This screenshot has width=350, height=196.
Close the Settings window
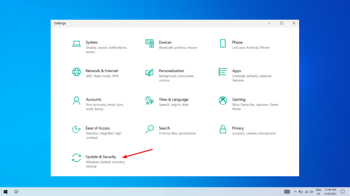294,23
